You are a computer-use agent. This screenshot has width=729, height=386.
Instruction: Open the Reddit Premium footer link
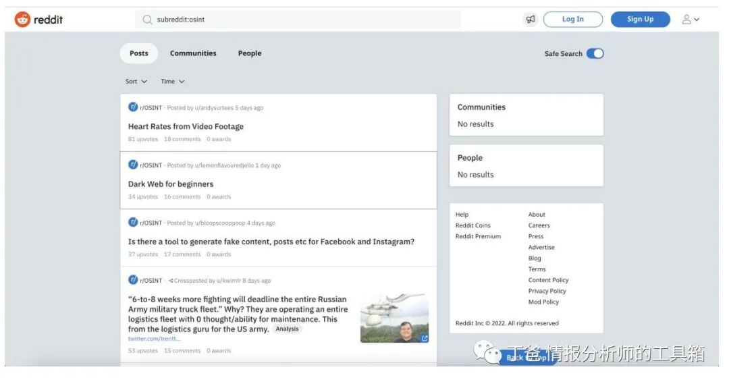coord(478,236)
